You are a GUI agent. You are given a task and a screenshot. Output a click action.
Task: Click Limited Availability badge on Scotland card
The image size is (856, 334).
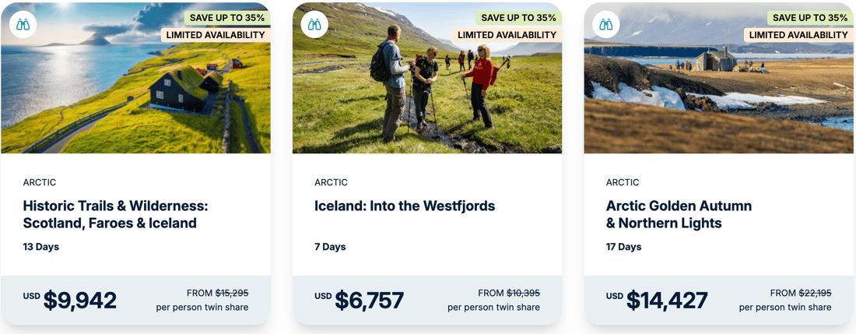[216, 35]
